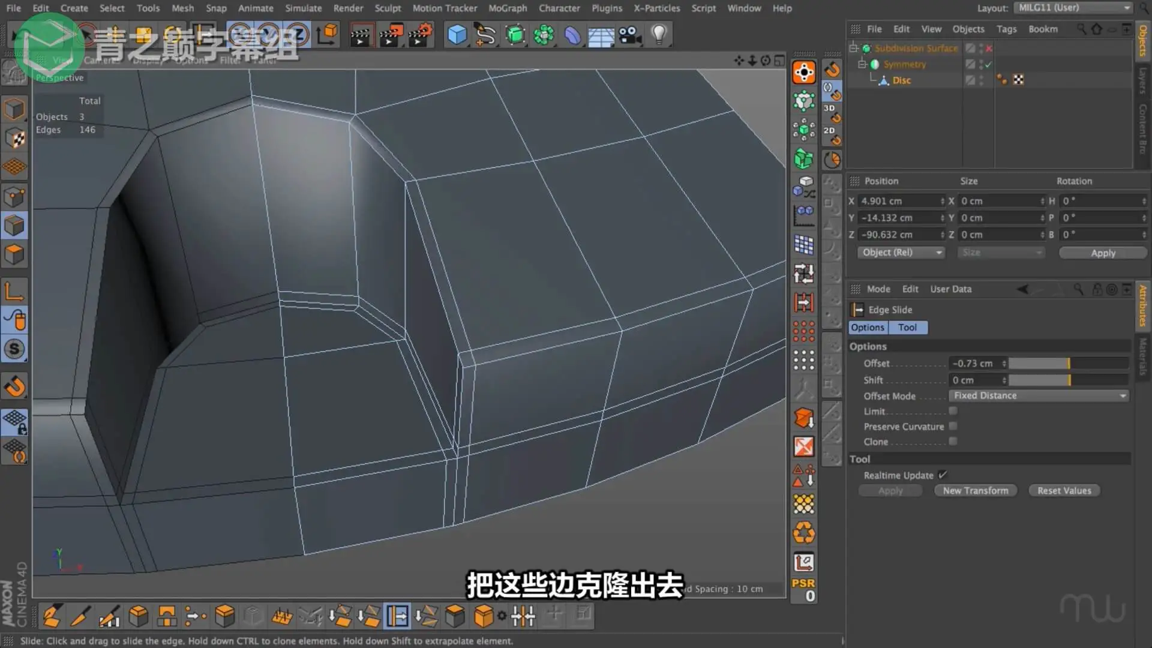The image size is (1152, 648).
Task: Toggle Realtime Update checkbox
Action: pyautogui.click(x=943, y=475)
